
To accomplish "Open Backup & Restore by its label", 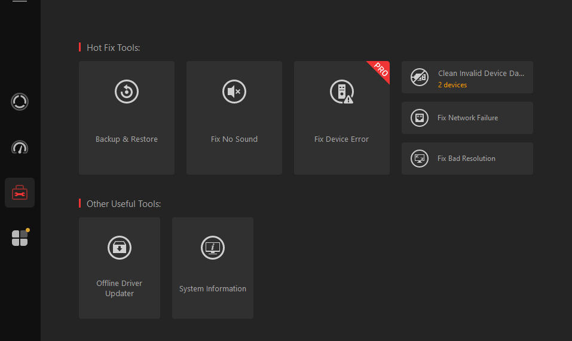I will pos(127,139).
